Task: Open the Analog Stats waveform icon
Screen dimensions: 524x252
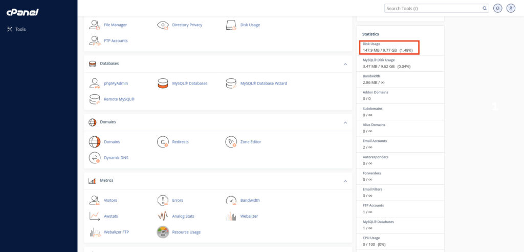Action: (x=163, y=216)
